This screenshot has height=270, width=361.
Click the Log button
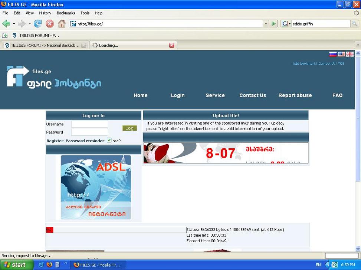pos(129,128)
